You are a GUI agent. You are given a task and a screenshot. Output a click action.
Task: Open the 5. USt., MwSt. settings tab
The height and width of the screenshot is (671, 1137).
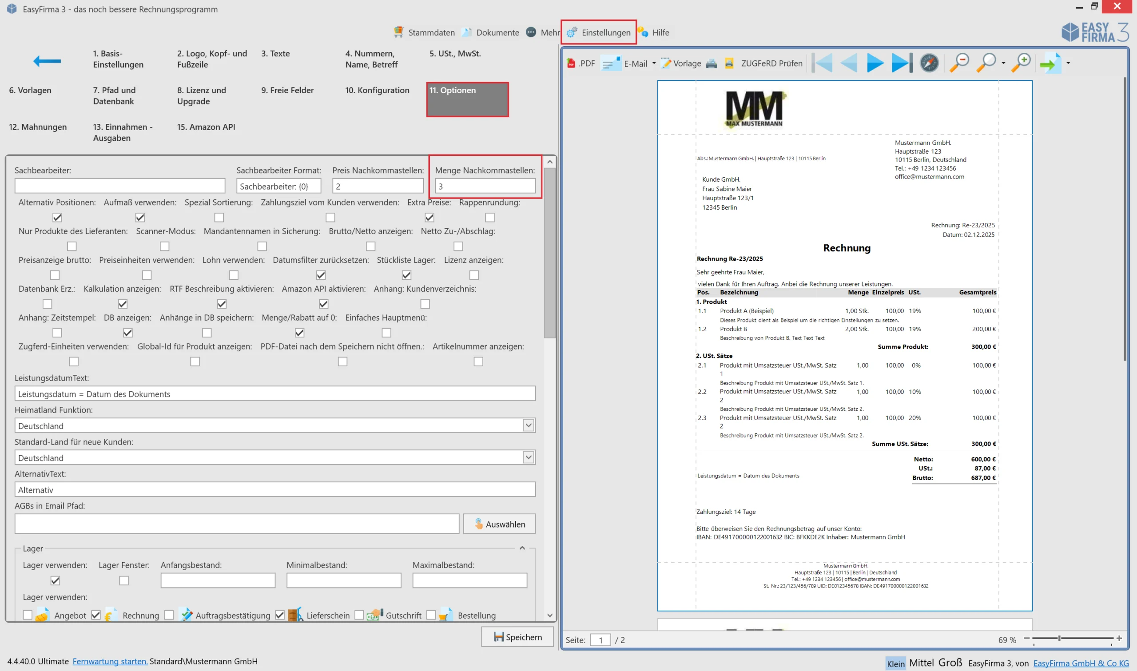click(x=455, y=53)
